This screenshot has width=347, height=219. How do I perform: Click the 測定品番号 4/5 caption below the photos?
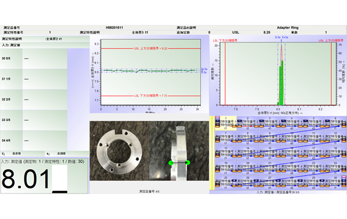[149, 192]
